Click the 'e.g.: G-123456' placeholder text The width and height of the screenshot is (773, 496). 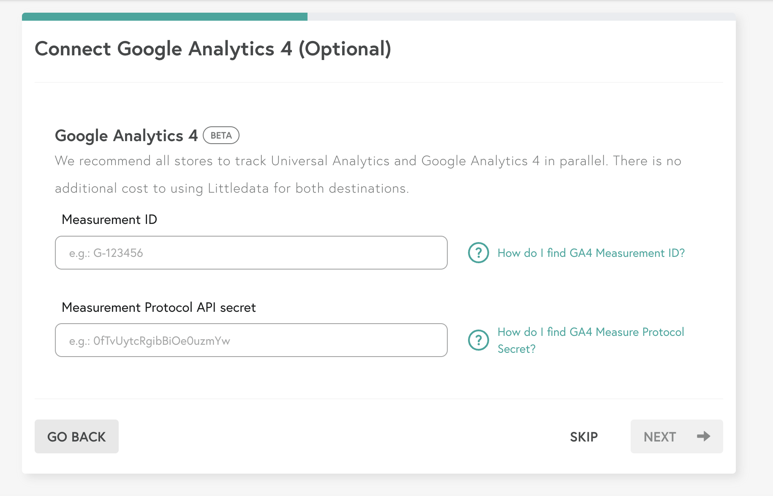click(106, 253)
